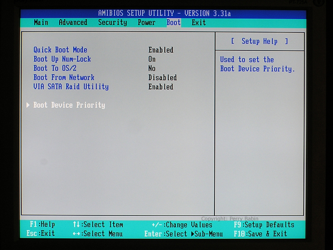Click the F9:Setup Defaults entry

pyautogui.click(x=264, y=225)
